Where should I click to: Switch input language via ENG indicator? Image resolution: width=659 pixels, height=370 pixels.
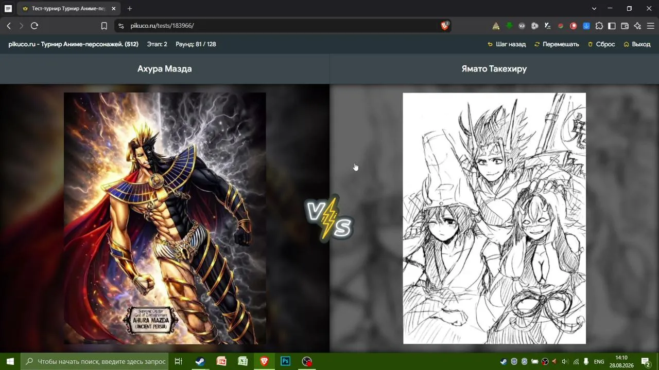click(x=599, y=362)
